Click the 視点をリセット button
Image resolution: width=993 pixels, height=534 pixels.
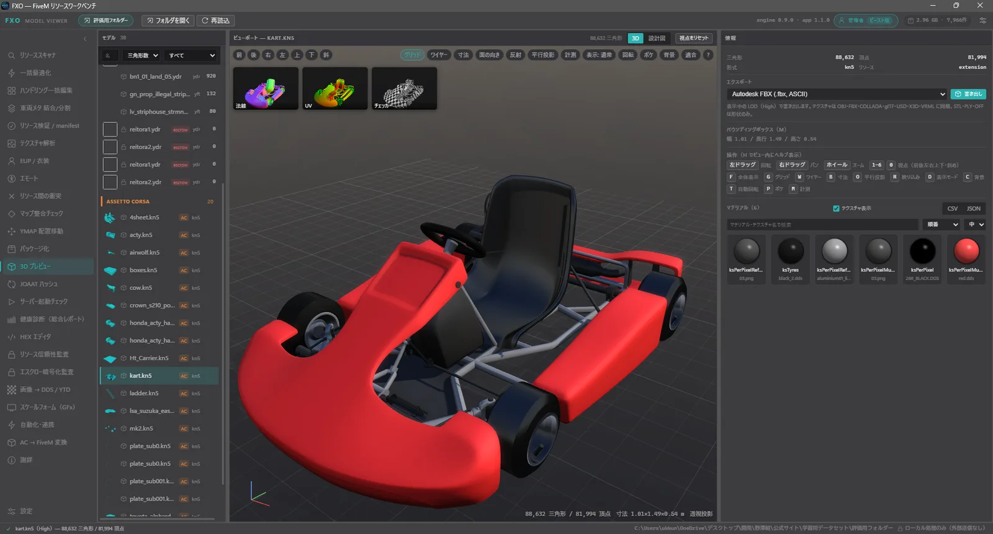tap(693, 38)
